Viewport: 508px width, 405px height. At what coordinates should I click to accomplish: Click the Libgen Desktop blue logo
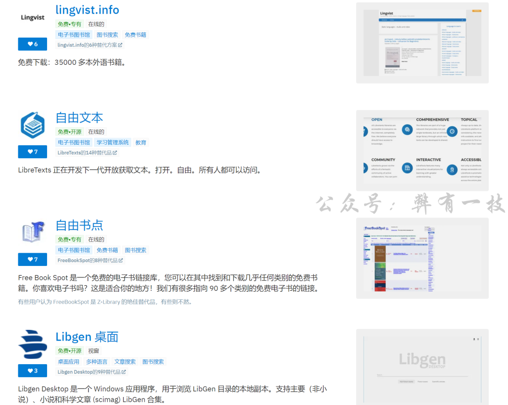coord(32,344)
